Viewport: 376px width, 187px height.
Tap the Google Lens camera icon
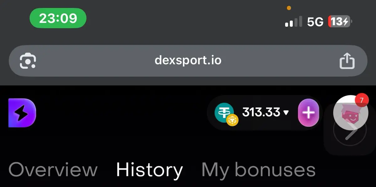pyautogui.click(x=28, y=61)
